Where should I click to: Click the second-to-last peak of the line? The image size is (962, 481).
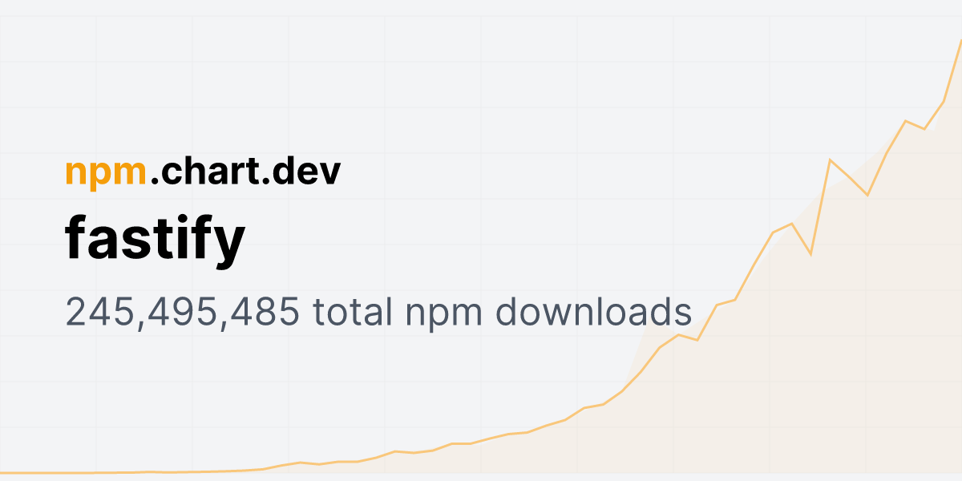pyautogui.click(x=906, y=121)
